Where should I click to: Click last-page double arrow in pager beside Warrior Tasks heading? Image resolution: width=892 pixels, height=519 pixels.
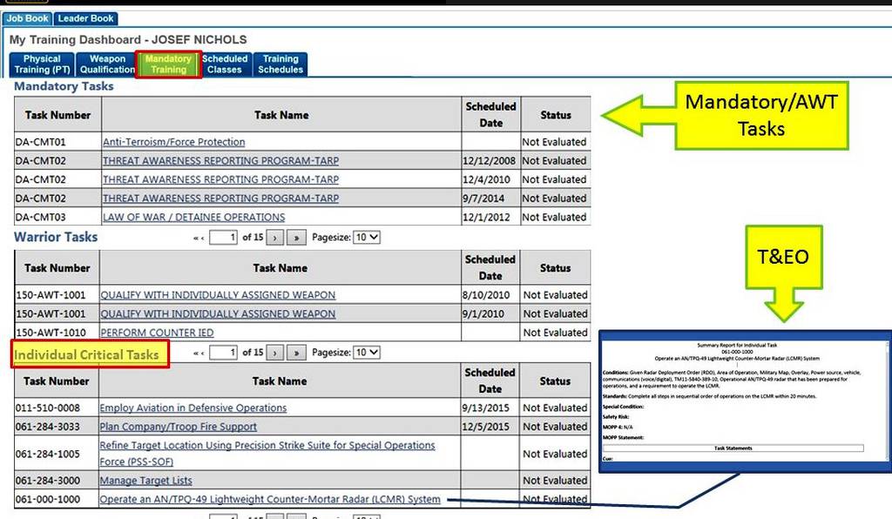point(296,238)
